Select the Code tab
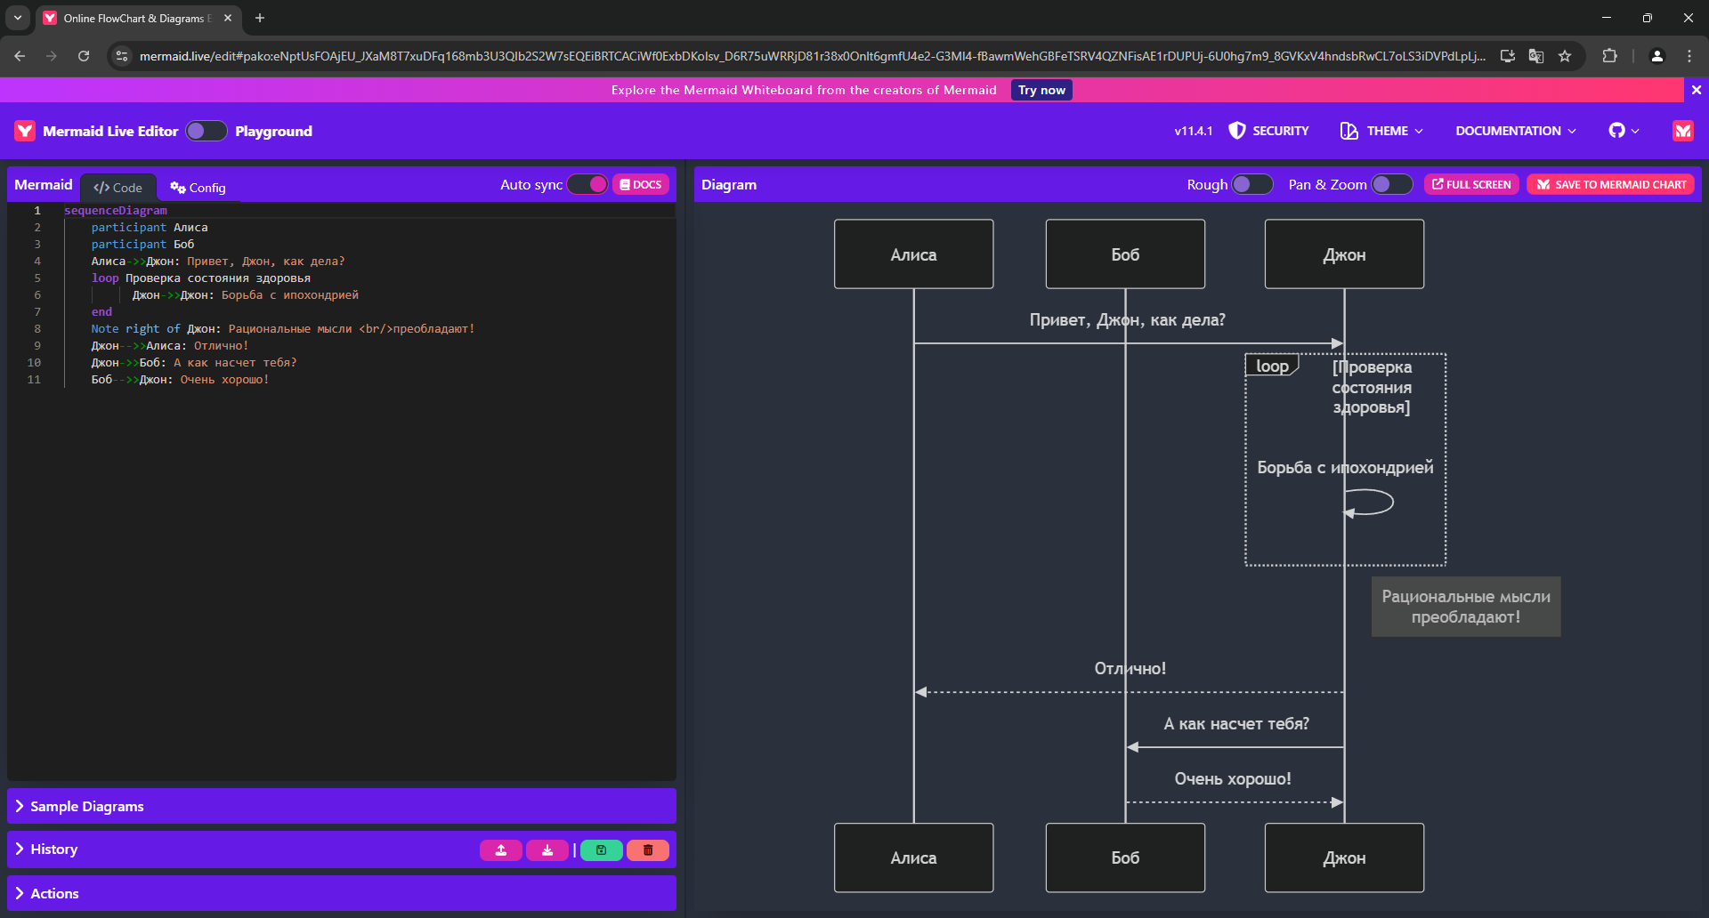This screenshot has height=918, width=1709. point(118,188)
